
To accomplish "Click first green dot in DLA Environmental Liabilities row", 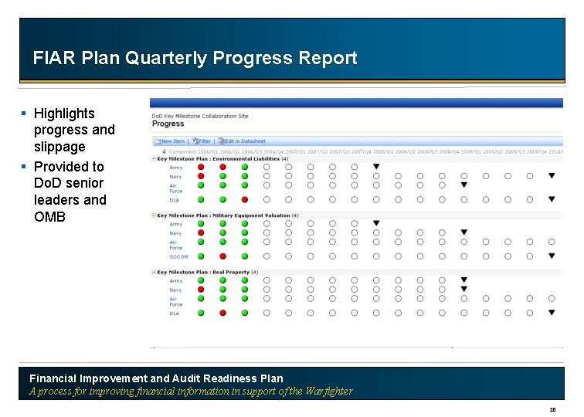I will point(201,199).
